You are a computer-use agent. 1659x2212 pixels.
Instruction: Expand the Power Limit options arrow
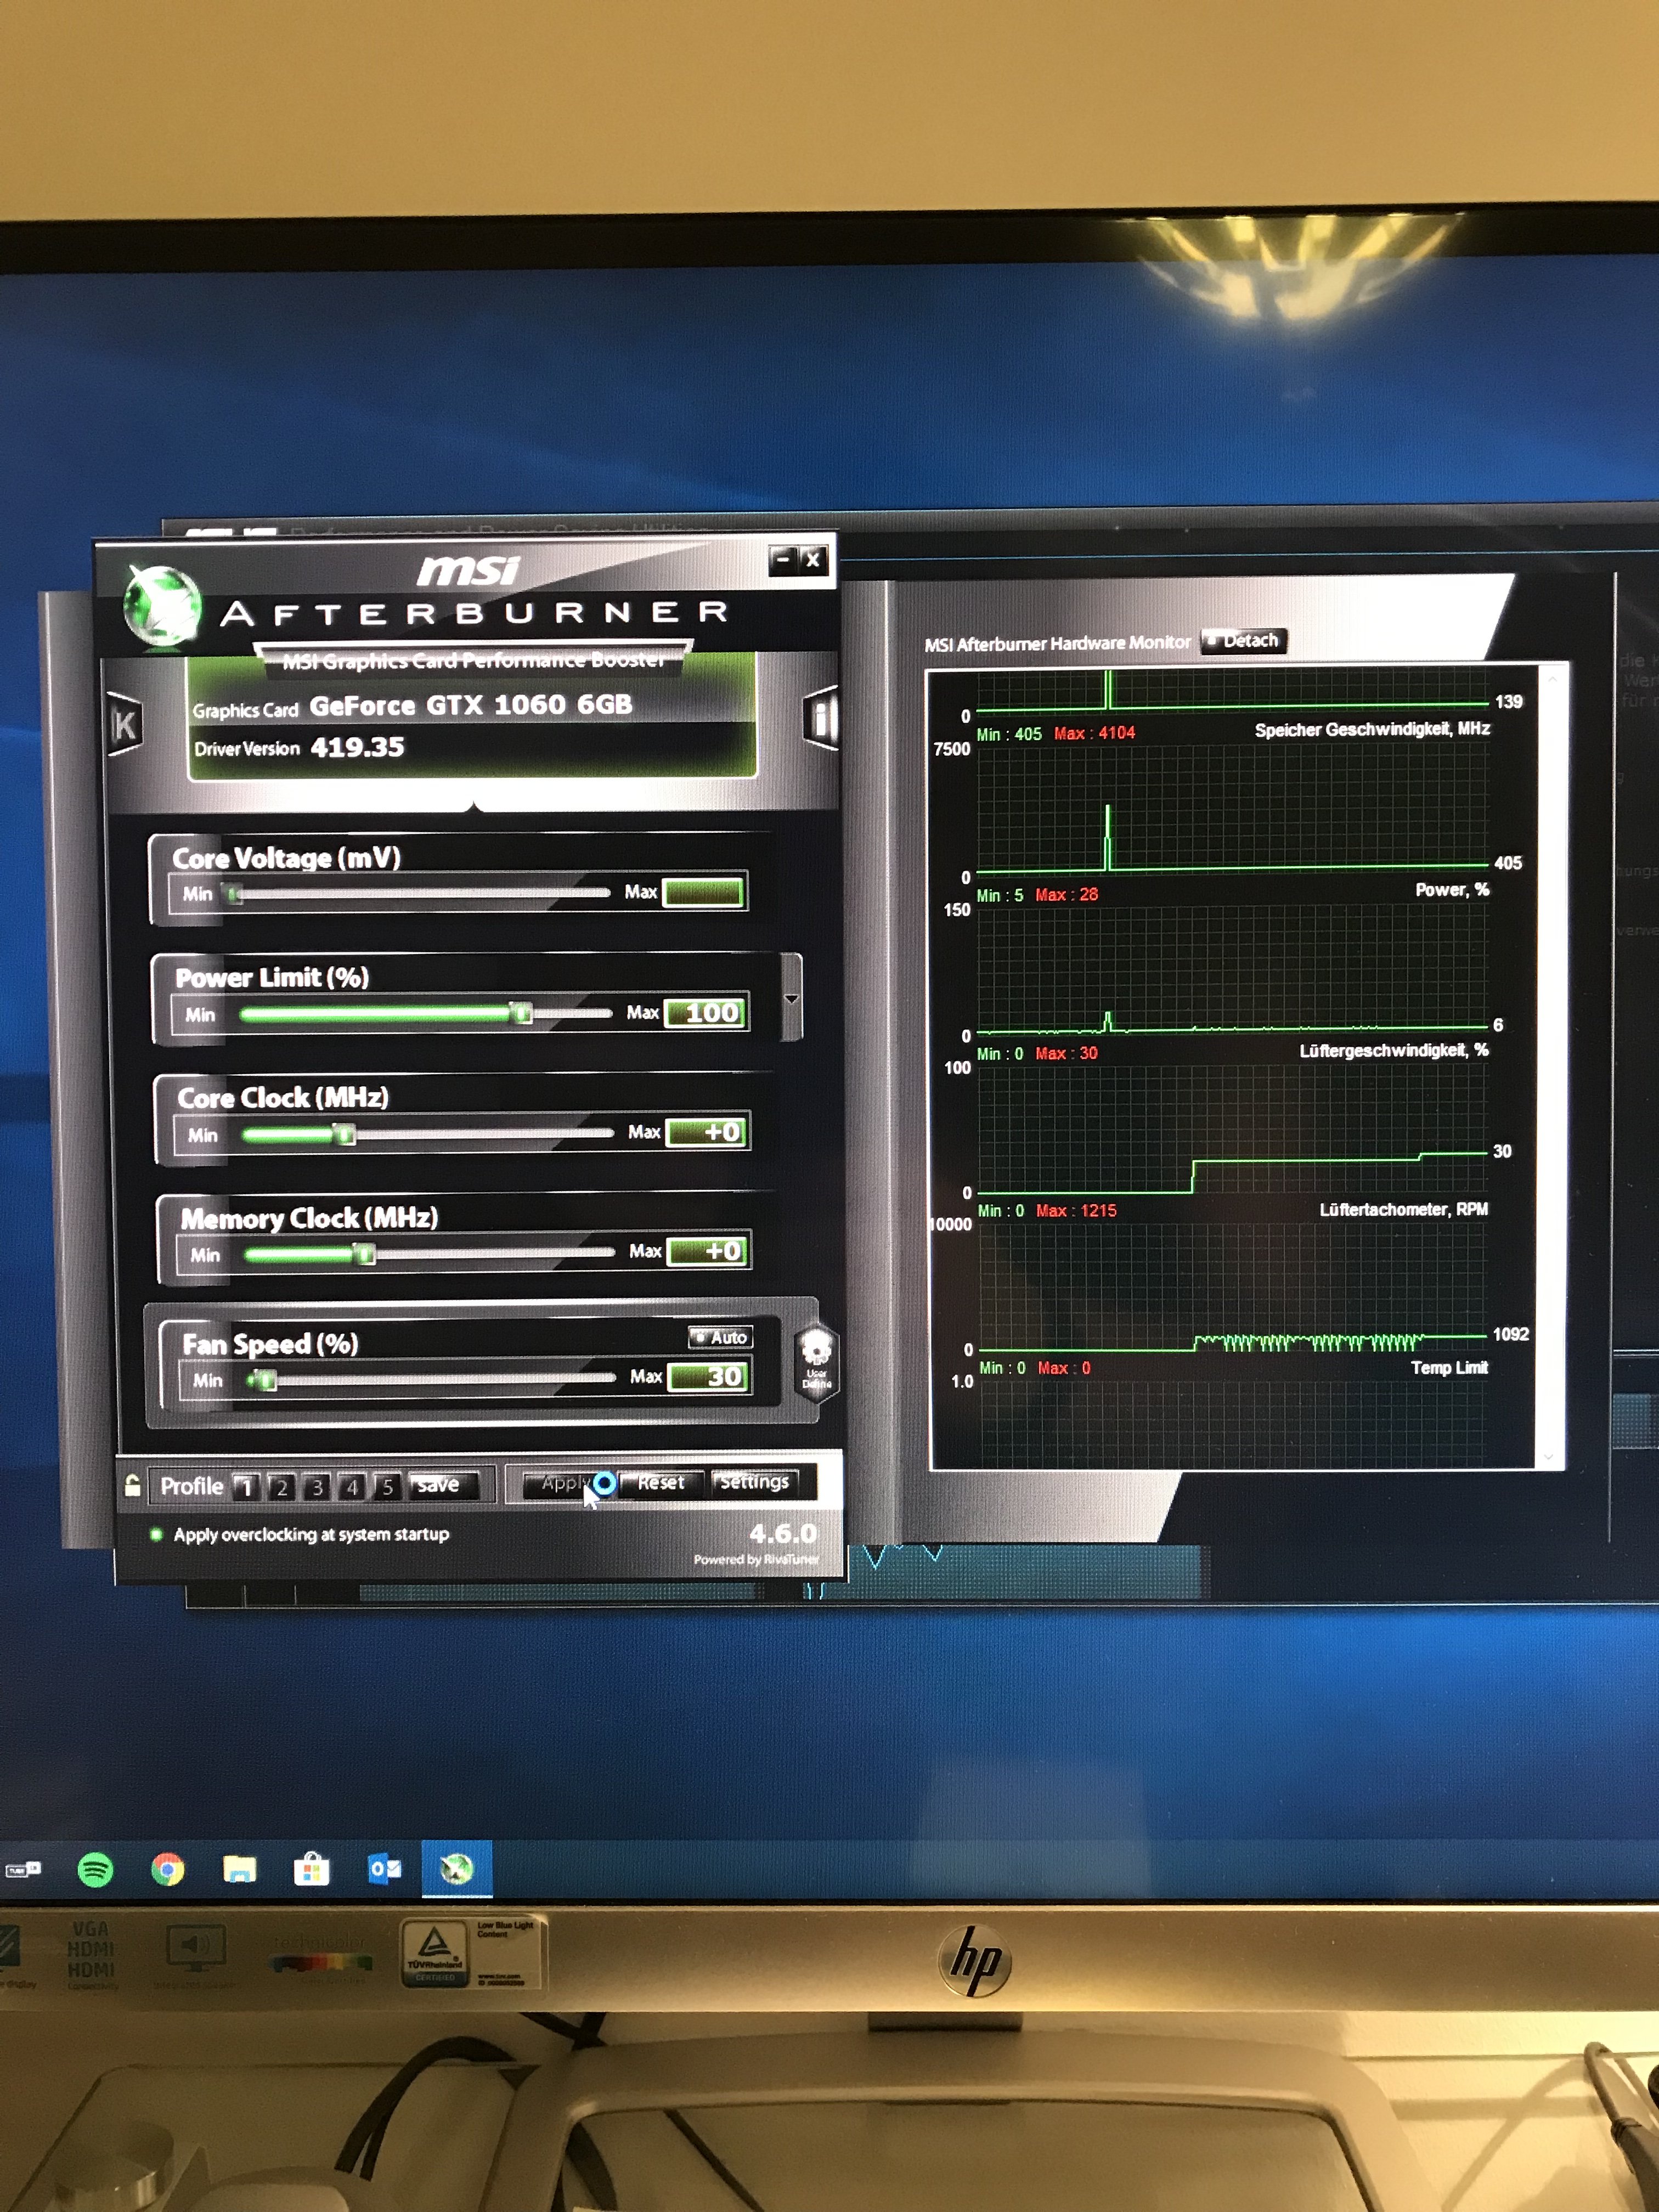[x=791, y=998]
